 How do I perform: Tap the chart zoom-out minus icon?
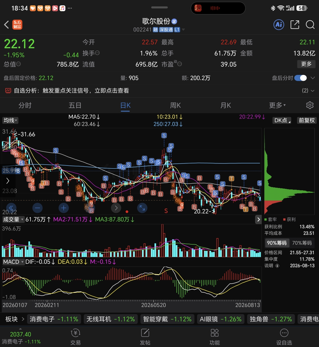[x=38, y=208]
